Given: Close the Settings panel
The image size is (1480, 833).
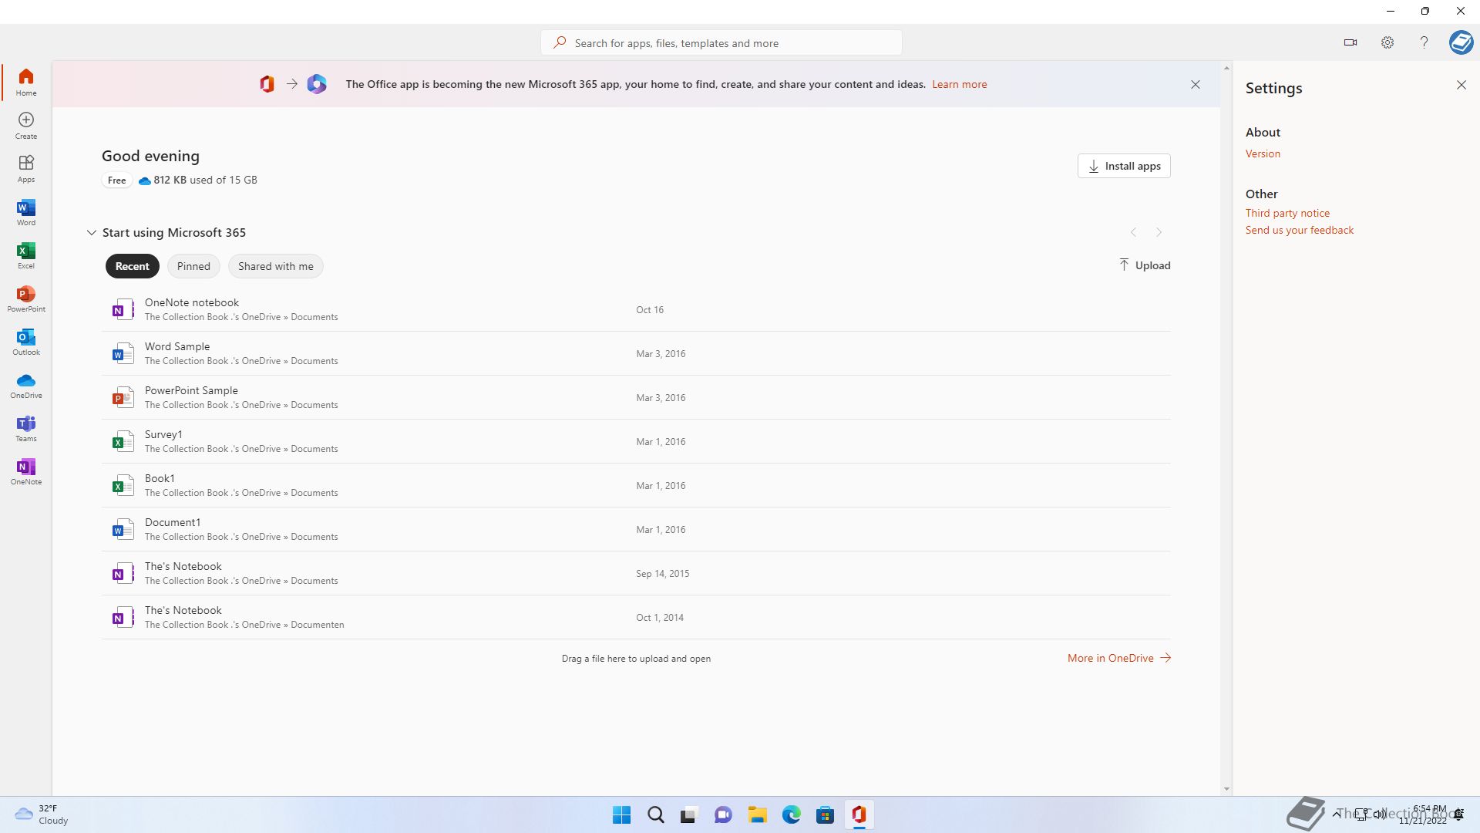Looking at the screenshot, I should (x=1461, y=85).
